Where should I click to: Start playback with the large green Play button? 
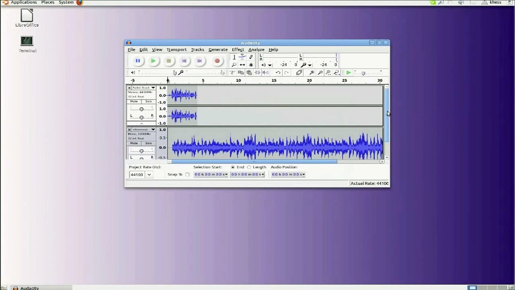153,61
